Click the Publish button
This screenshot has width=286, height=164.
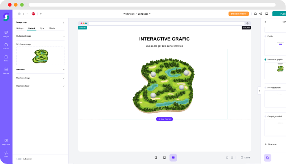[x=279, y=14]
